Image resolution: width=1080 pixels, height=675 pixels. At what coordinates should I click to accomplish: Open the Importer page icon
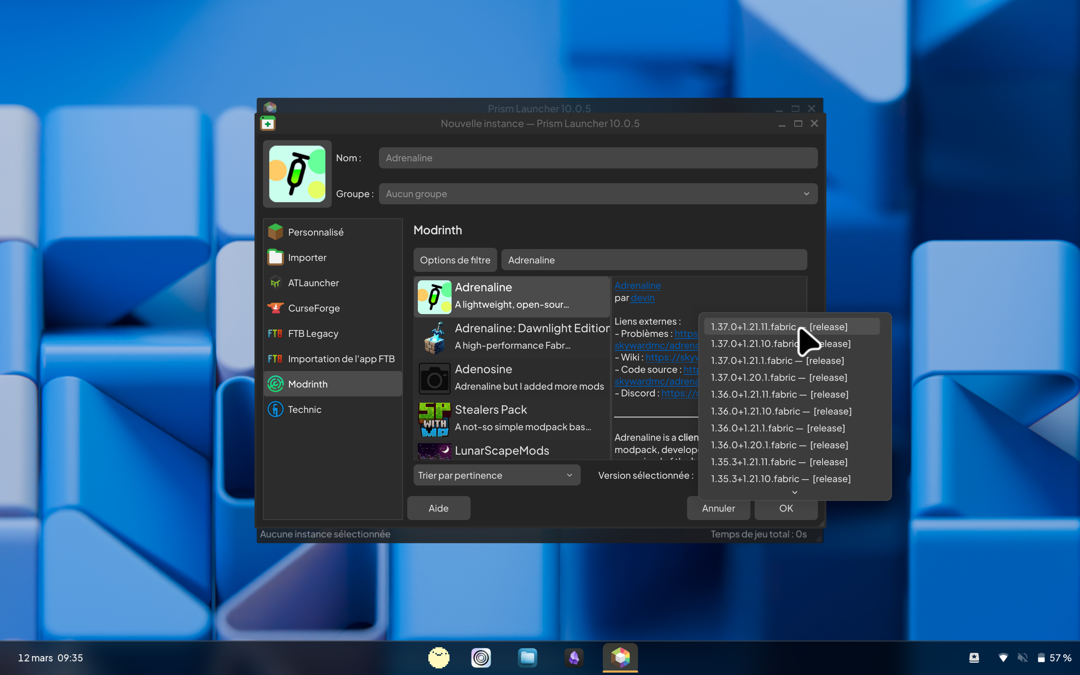[x=275, y=257]
